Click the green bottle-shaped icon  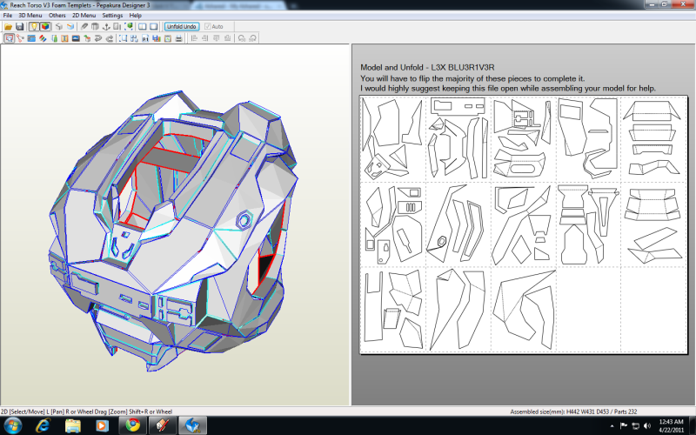(x=54, y=38)
